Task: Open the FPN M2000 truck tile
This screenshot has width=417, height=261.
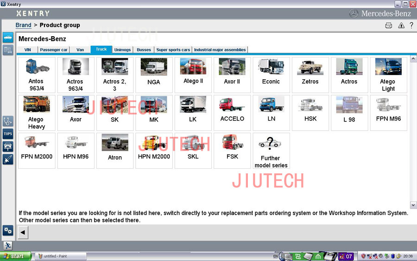Action: [x=37, y=151]
